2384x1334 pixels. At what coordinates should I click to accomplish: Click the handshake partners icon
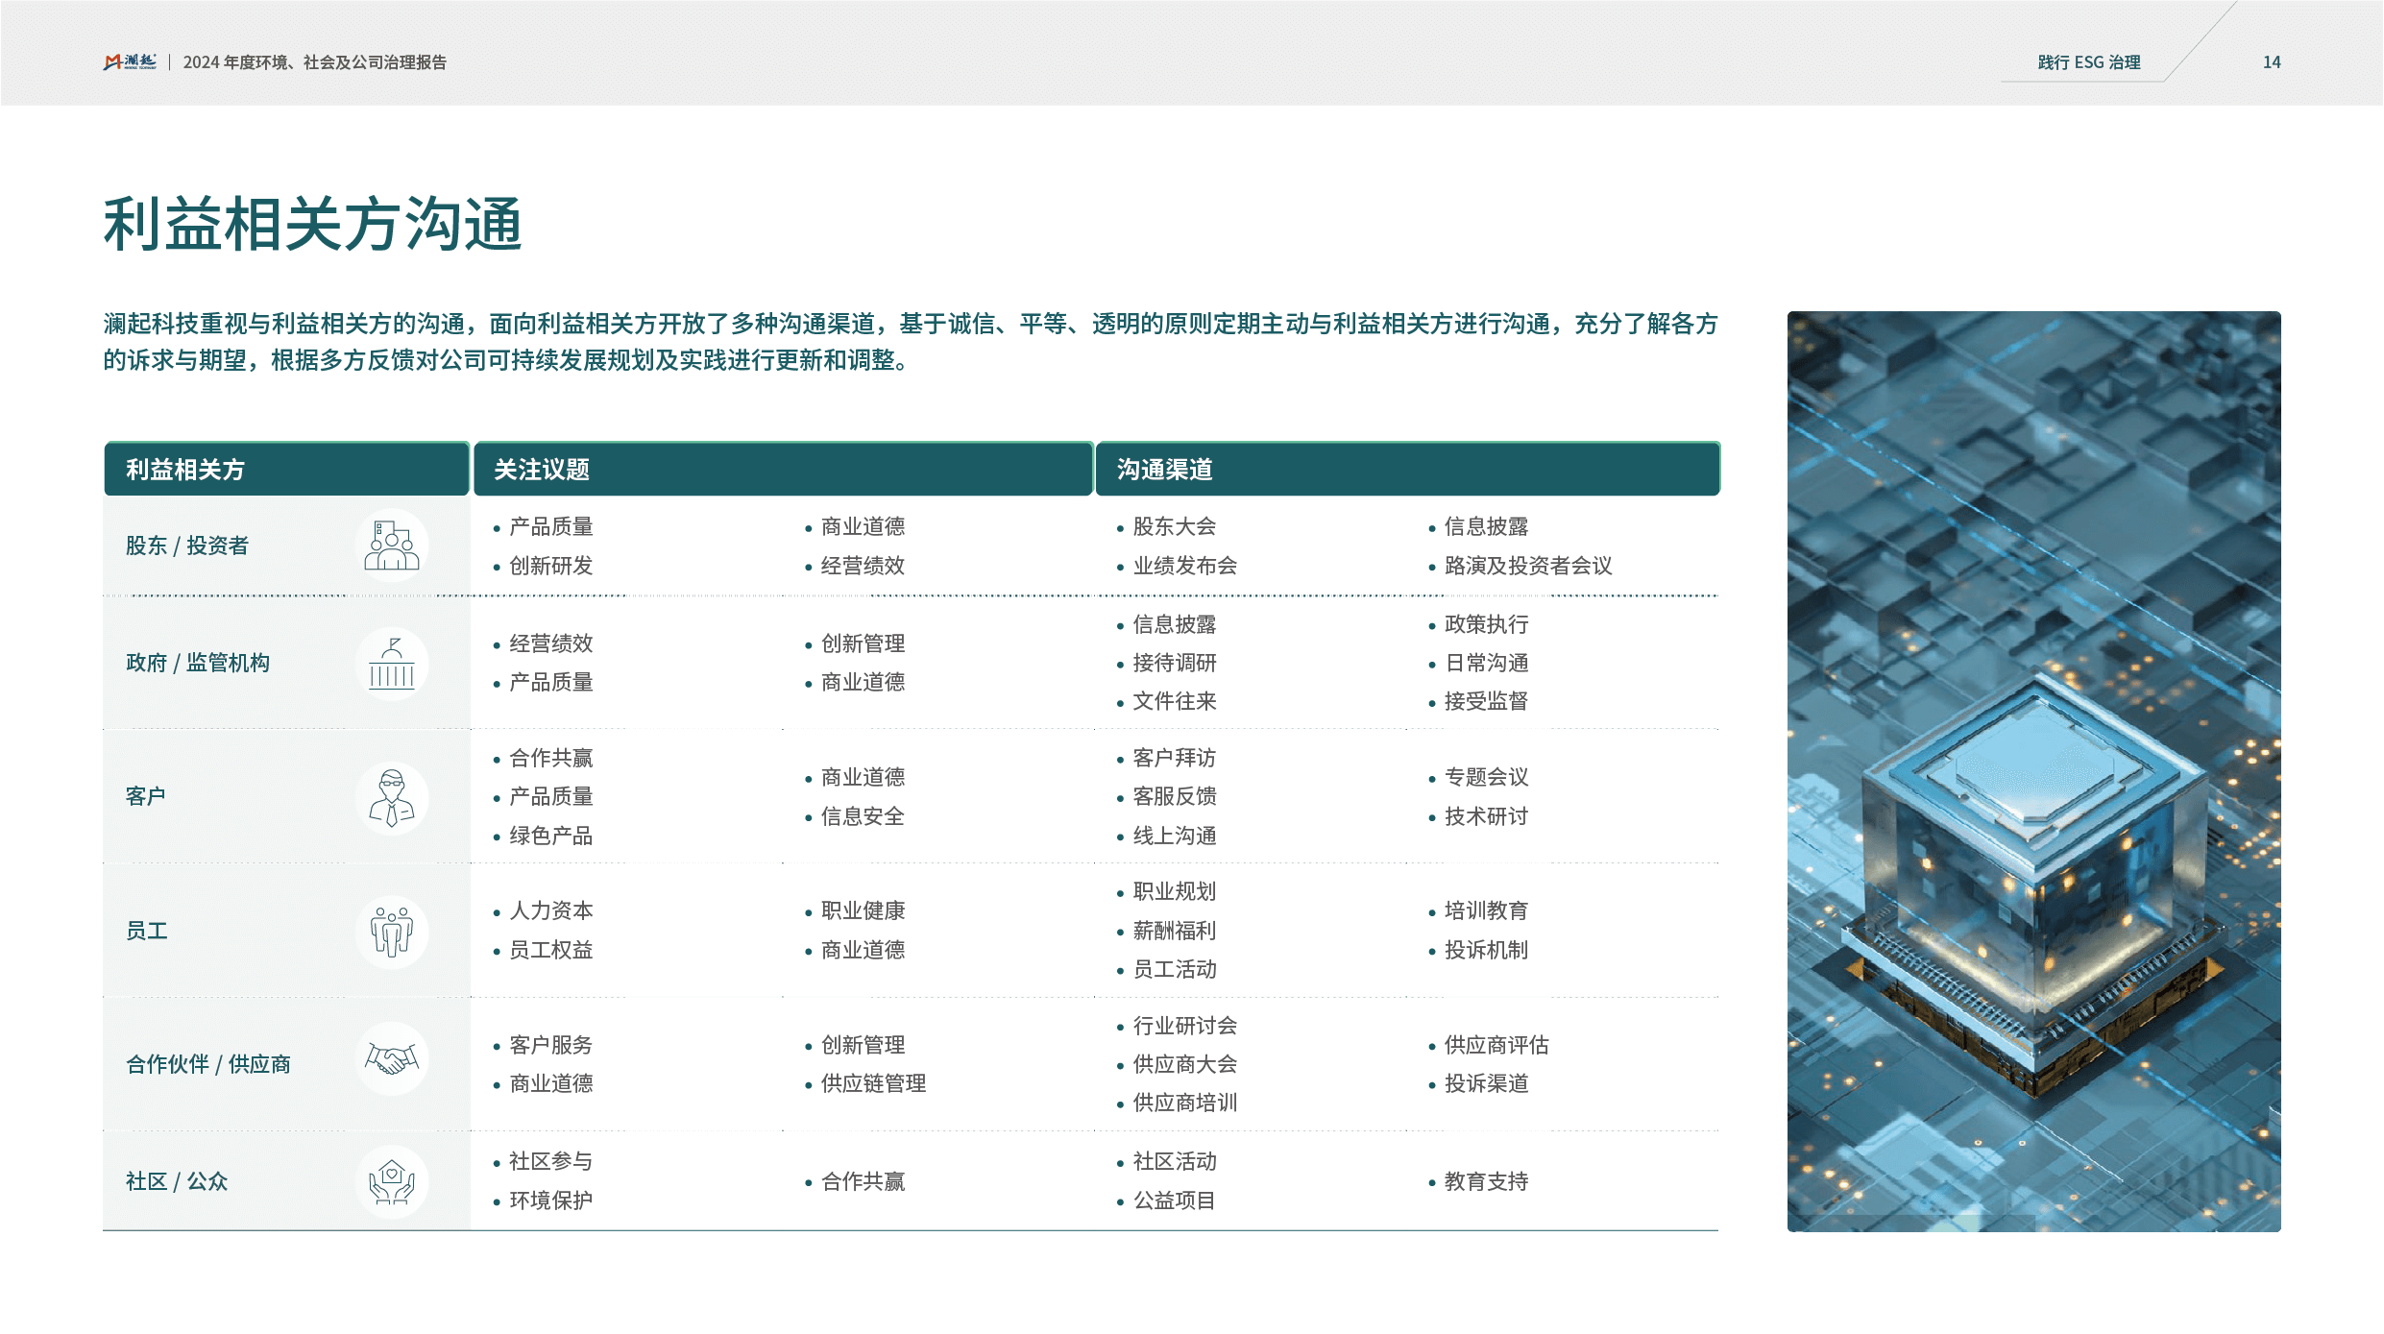(x=391, y=1059)
